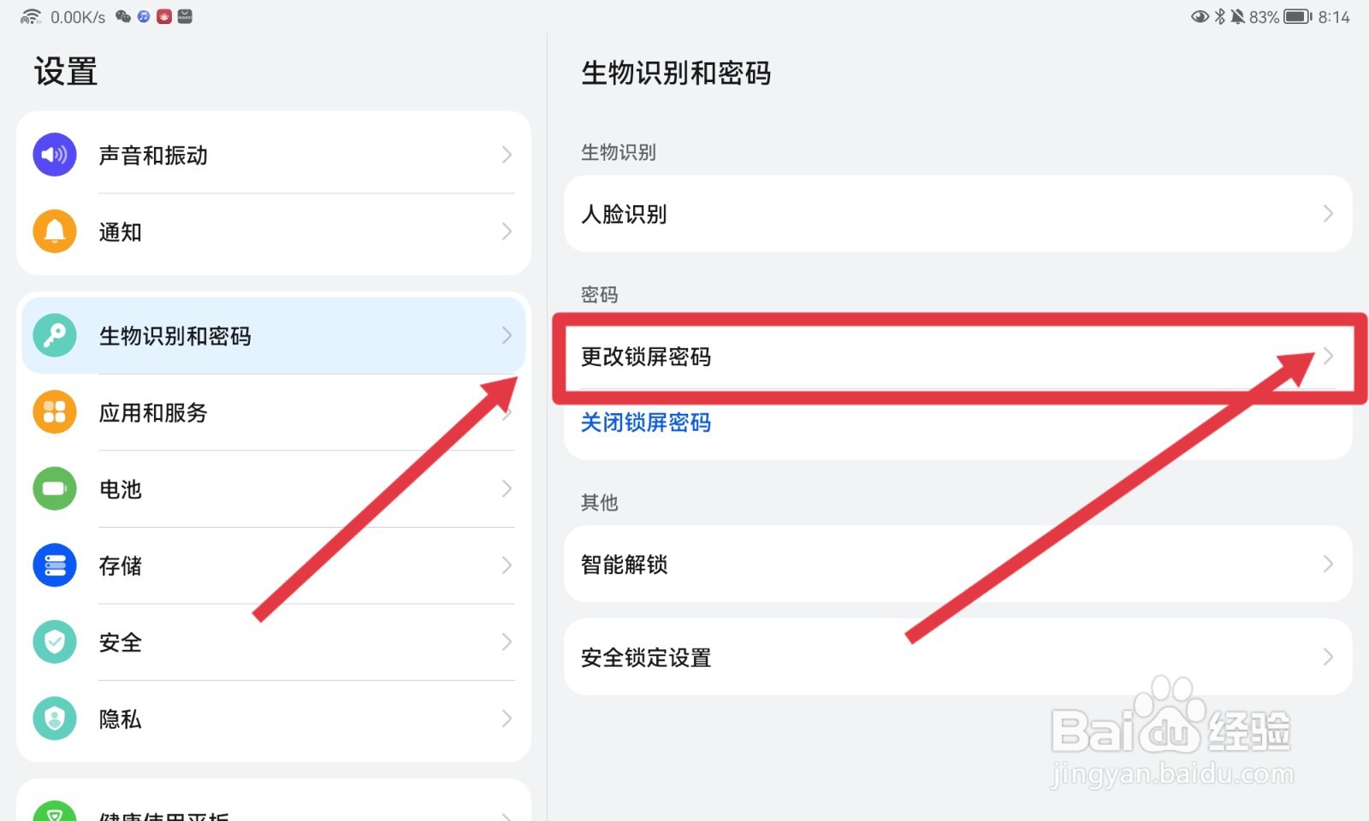Open the 通知 settings item
Viewport: 1369px width, 821px height.
pyautogui.click(x=274, y=231)
